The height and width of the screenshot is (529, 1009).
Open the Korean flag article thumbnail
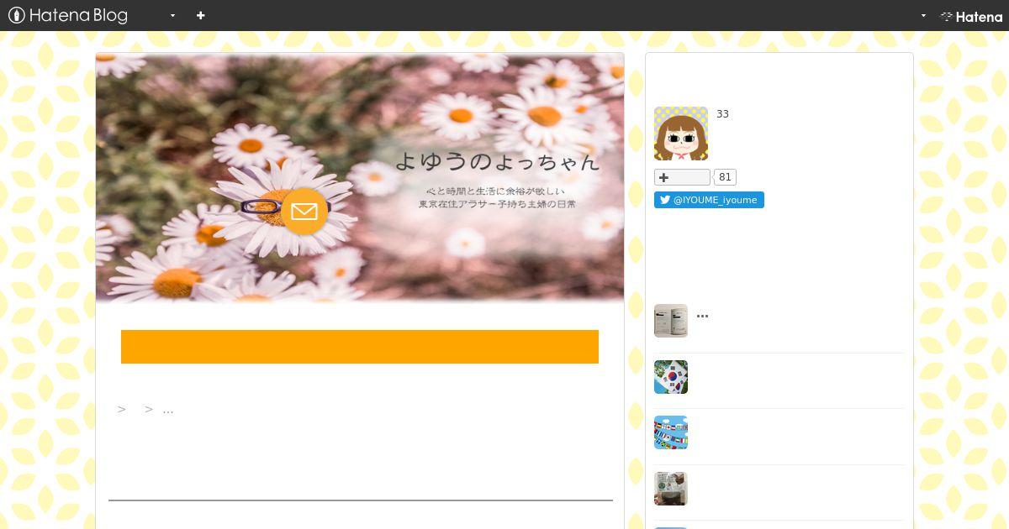pos(671,377)
